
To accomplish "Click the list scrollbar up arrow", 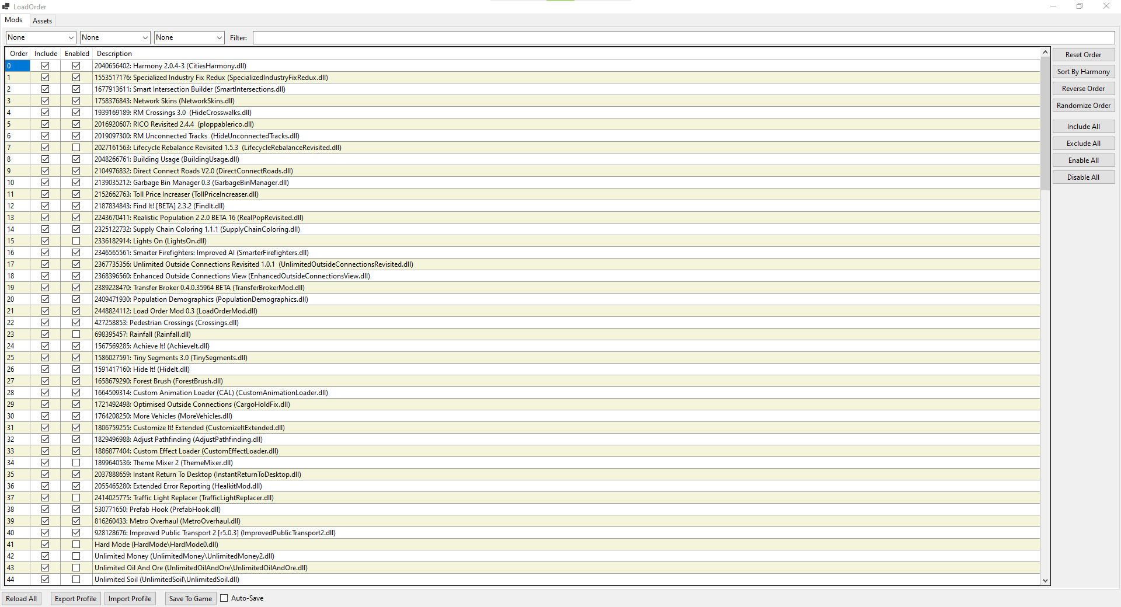I will (1045, 53).
